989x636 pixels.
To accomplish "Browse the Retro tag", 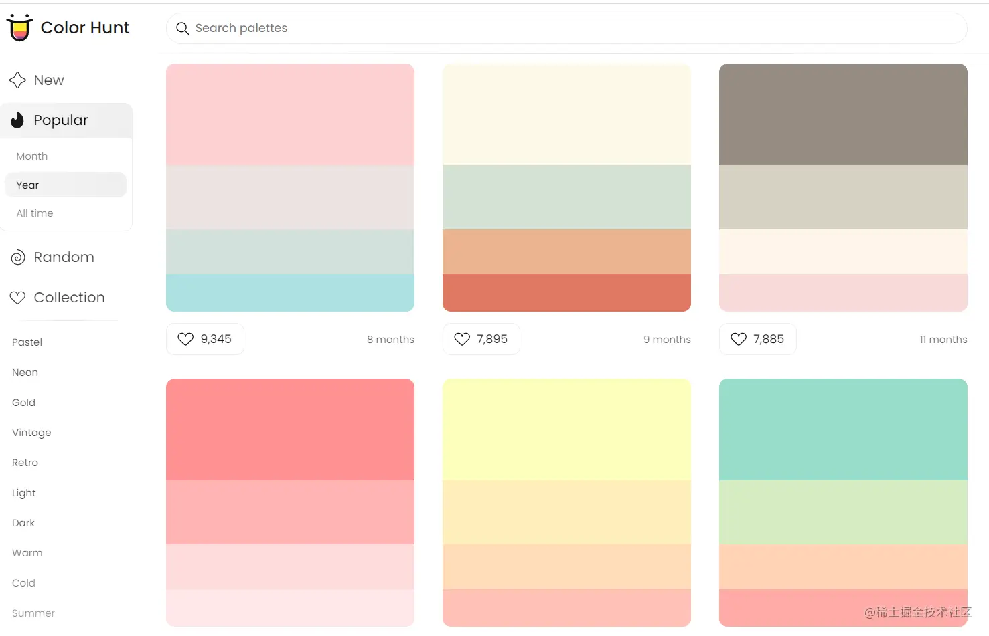I will [25, 463].
